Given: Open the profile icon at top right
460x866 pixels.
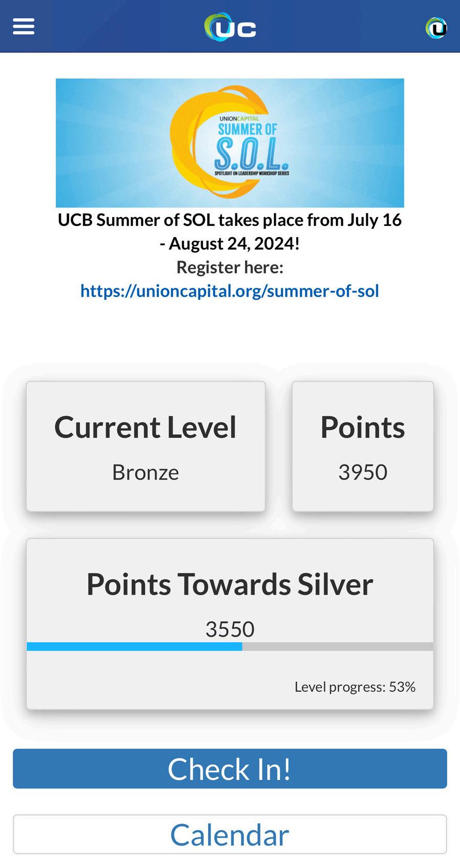Looking at the screenshot, I should (x=436, y=28).
